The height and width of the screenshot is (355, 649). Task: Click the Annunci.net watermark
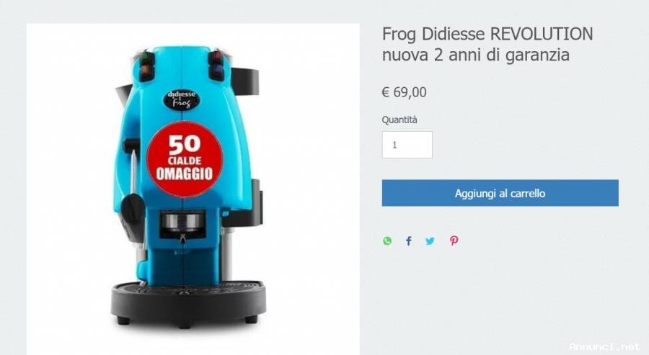click(x=605, y=346)
